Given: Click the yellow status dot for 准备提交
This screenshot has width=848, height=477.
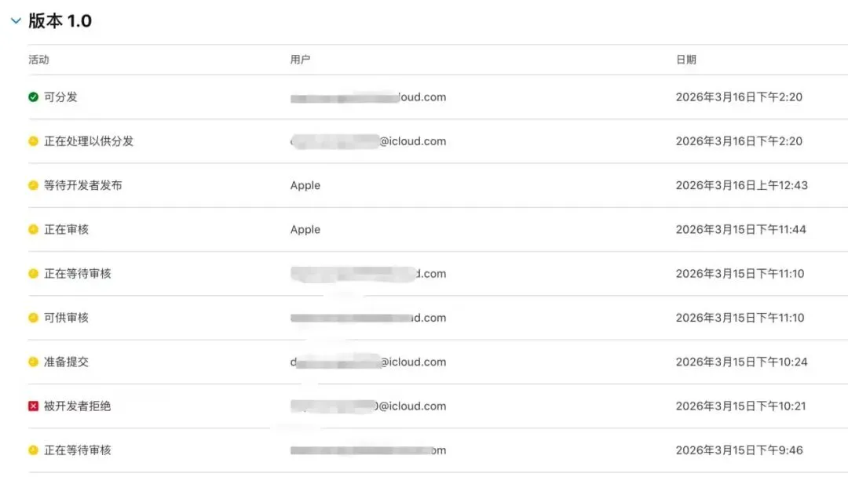Looking at the screenshot, I should [x=33, y=362].
